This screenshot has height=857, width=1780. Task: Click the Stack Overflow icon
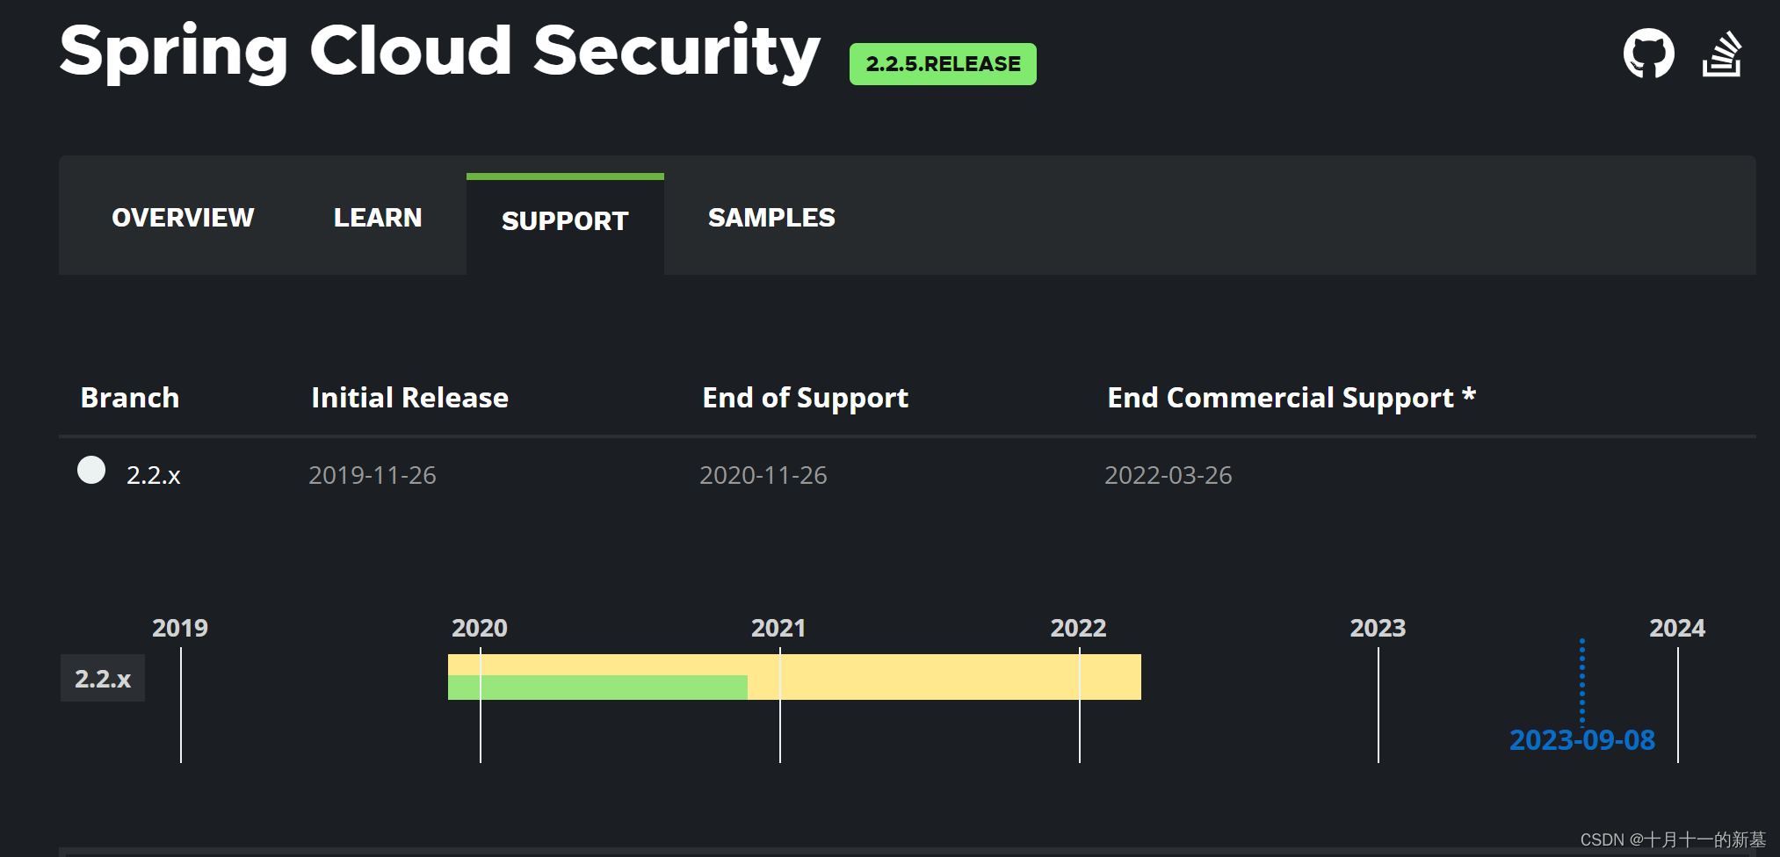(x=1721, y=53)
